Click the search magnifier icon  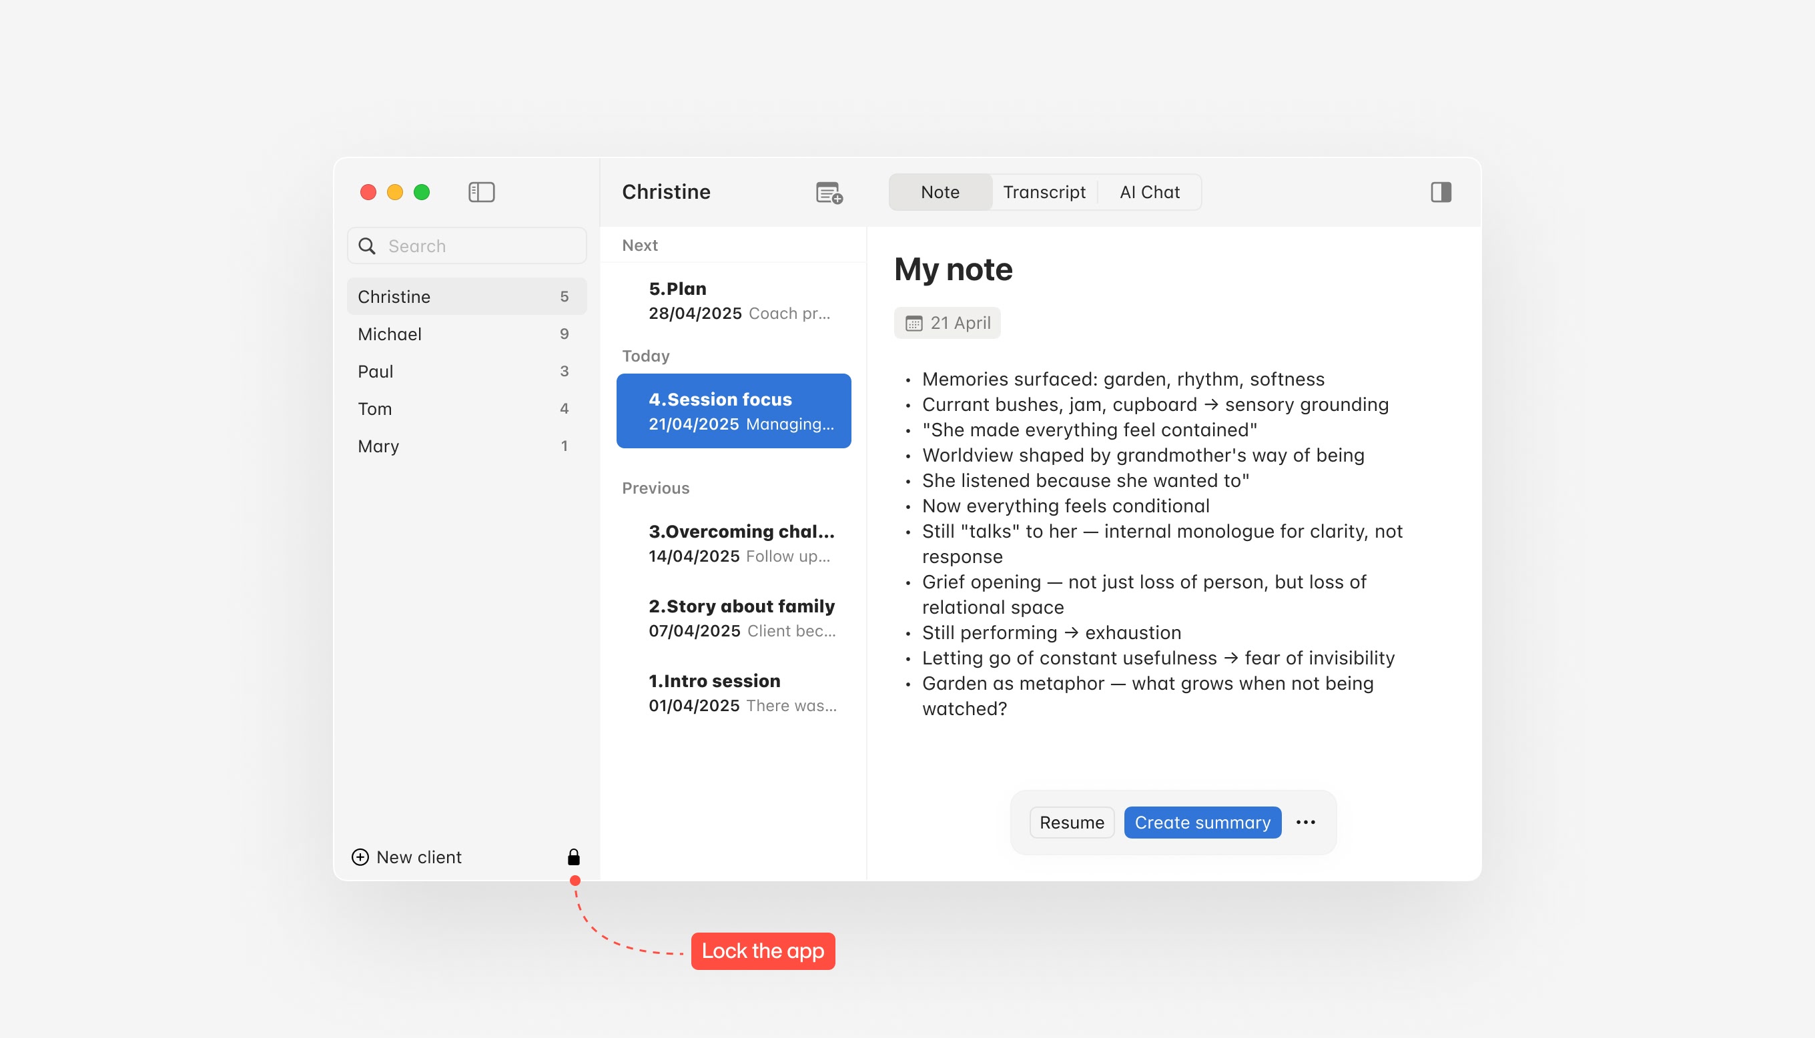click(x=367, y=246)
